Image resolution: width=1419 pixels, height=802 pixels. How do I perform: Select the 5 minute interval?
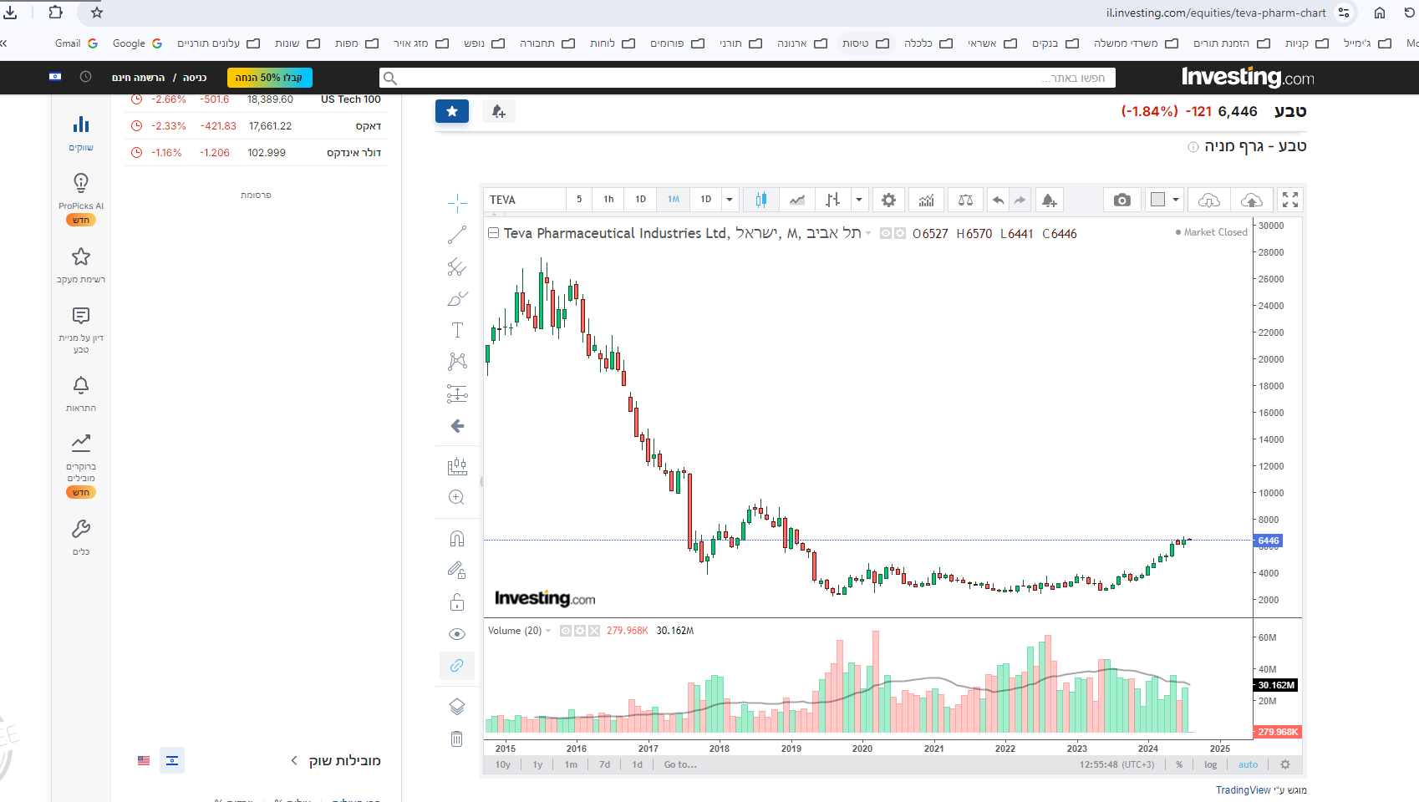[x=579, y=200]
